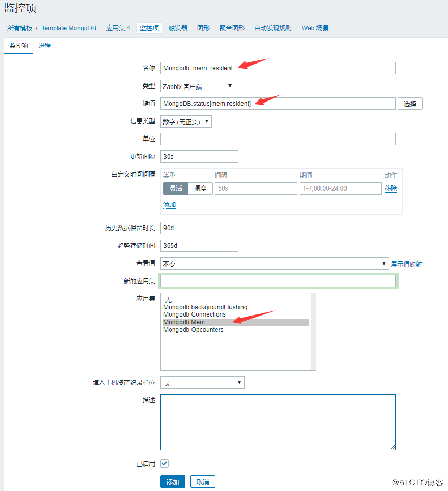Click the 历史数据保留时长 90d field

199,228
